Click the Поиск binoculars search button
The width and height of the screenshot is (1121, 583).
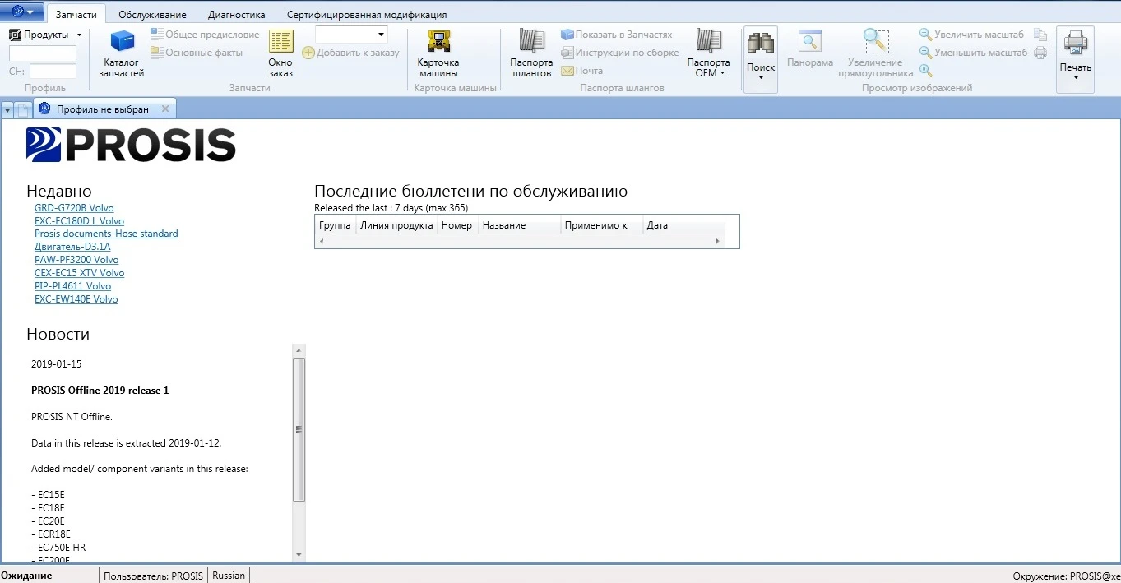(761, 59)
